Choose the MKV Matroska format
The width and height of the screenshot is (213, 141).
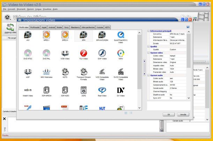point(46,72)
